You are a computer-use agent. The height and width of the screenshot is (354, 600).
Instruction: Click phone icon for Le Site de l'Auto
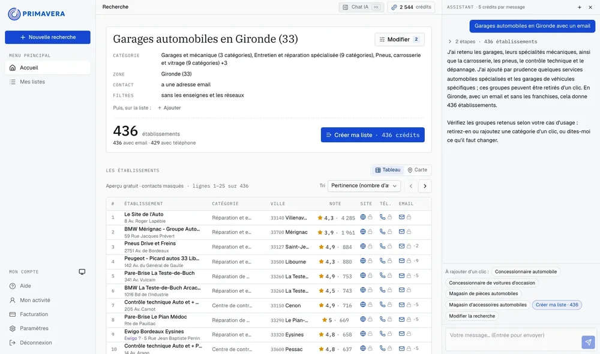382,217
